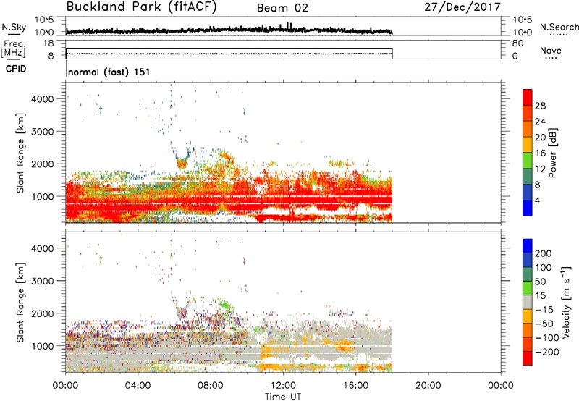Click the 'normal (fast) 151' text
Image resolution: width=579 pixels, height=401 pixels.
pos(109,72)
